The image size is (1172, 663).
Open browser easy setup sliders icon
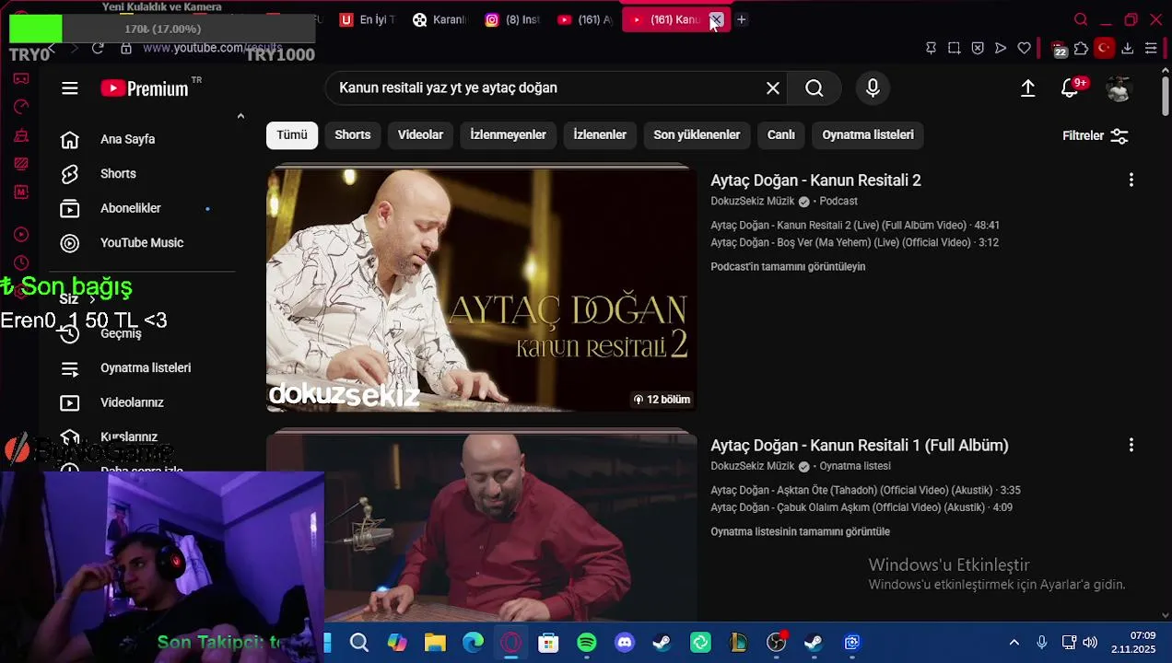1151,49
